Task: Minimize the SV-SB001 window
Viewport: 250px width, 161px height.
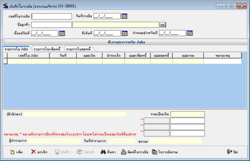Action: tap(221, 6)
